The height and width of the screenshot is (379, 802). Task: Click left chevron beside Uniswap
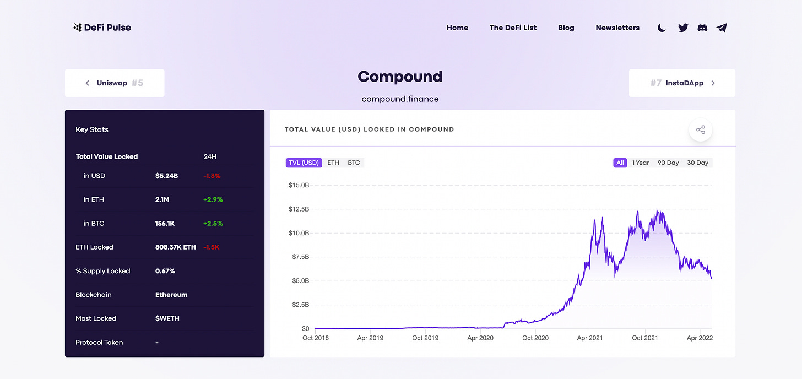(87, 83)
